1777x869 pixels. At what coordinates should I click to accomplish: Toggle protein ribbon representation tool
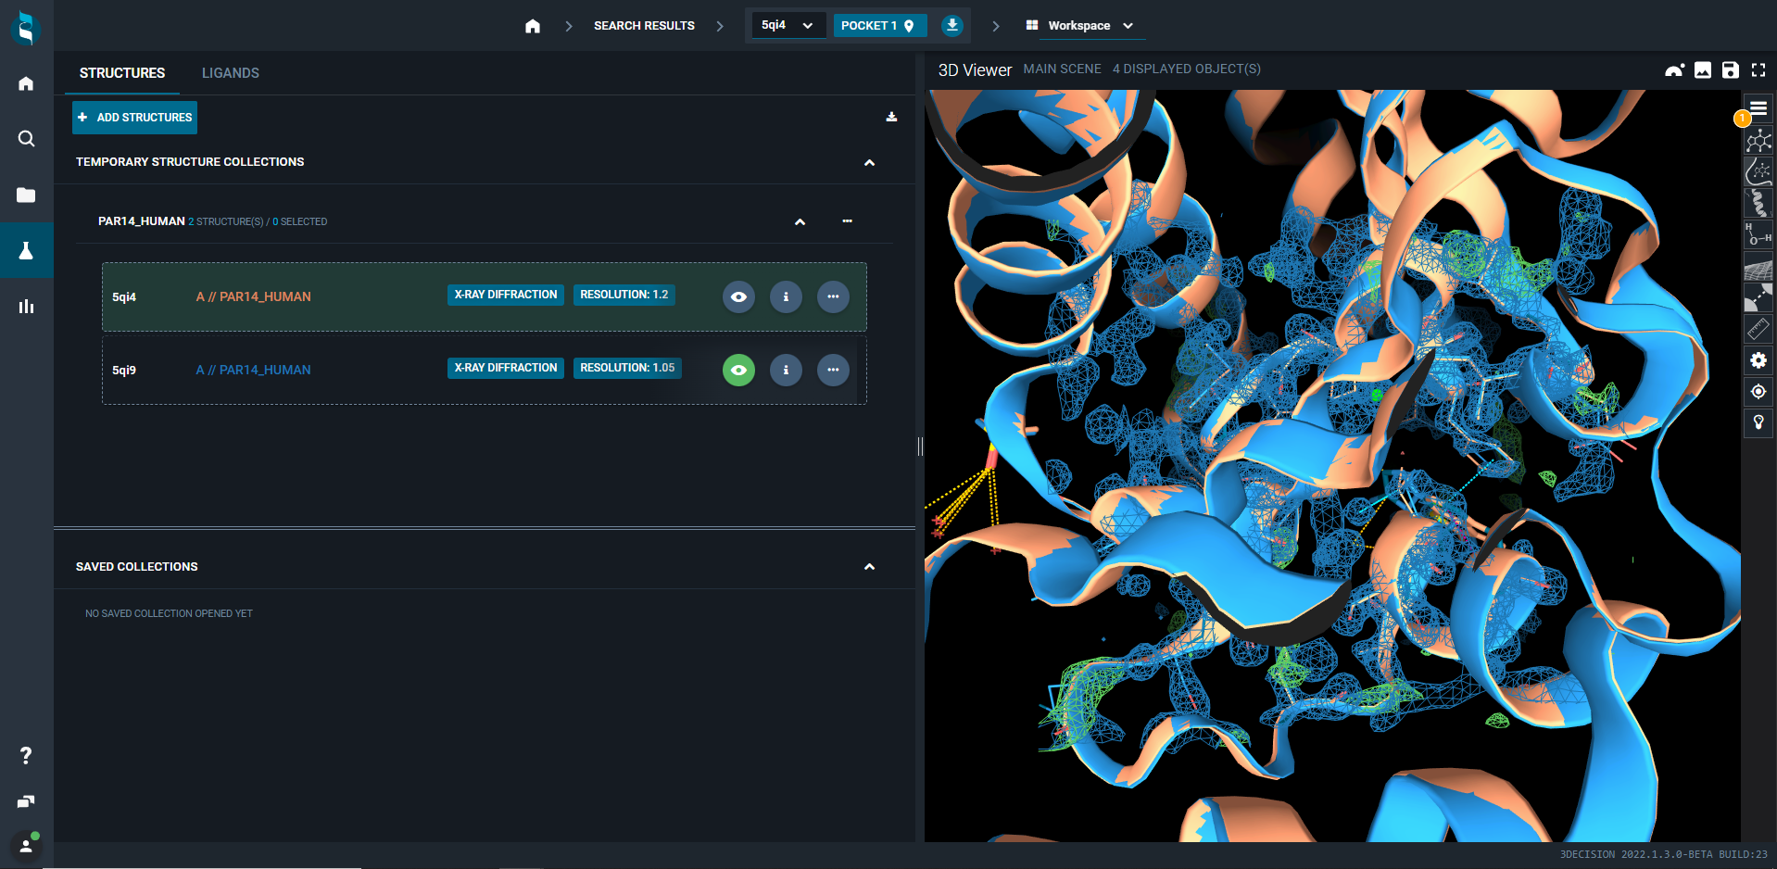[1758, 203]
